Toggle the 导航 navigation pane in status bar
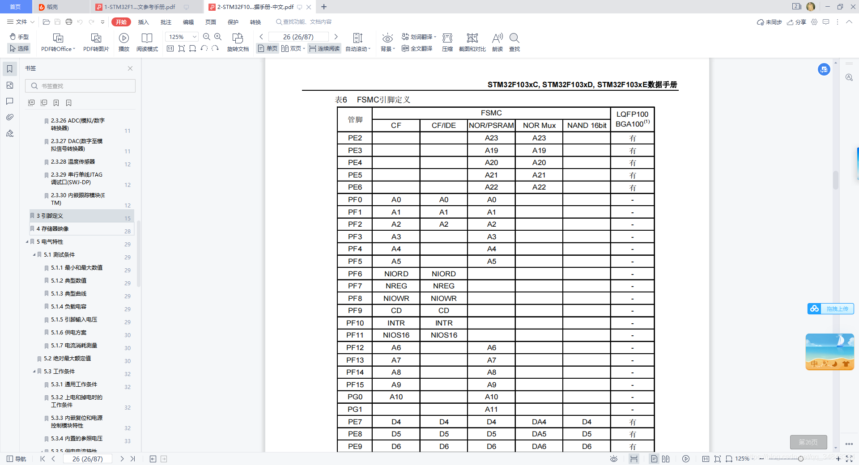Screen dimensions: 859x465 17,459
